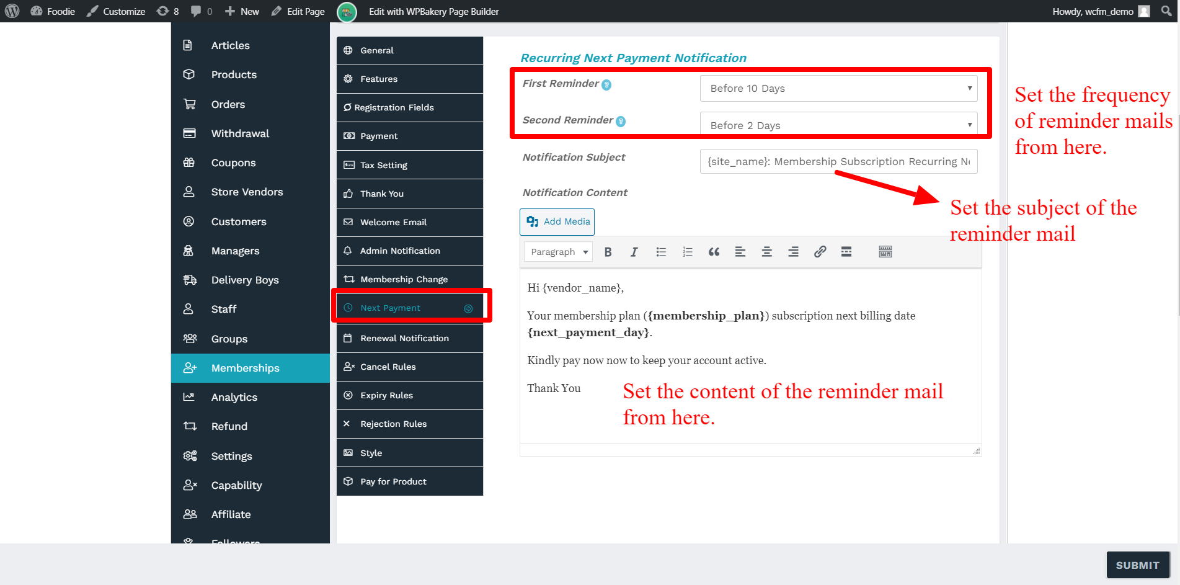This screenshot has height=585, width=1180.
Task: Click the Notification Subject text field
Action: coord(838,161)
